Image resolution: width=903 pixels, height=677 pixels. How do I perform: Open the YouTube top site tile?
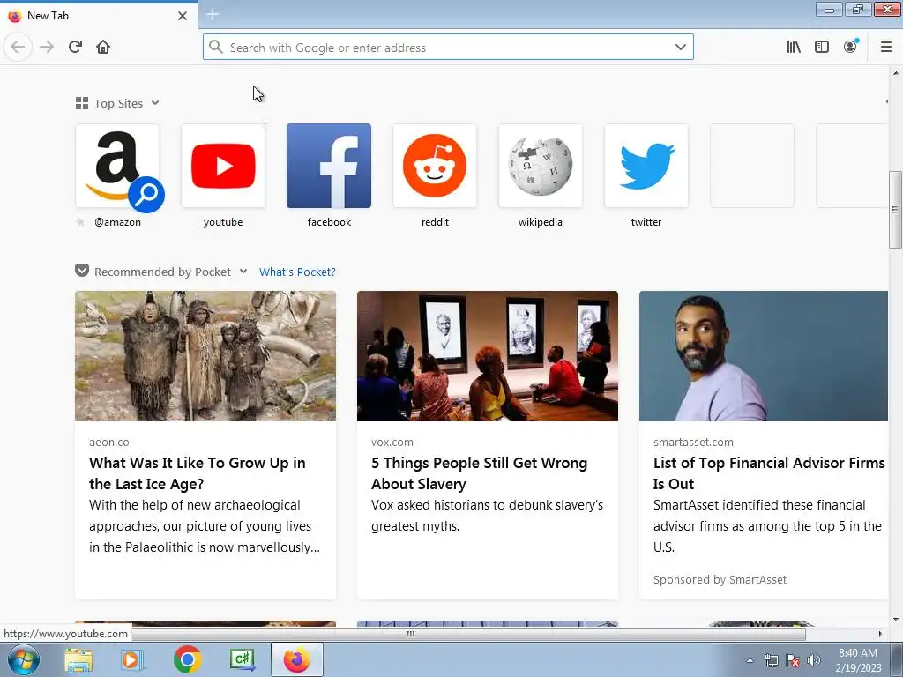click(x=223, y=166)
